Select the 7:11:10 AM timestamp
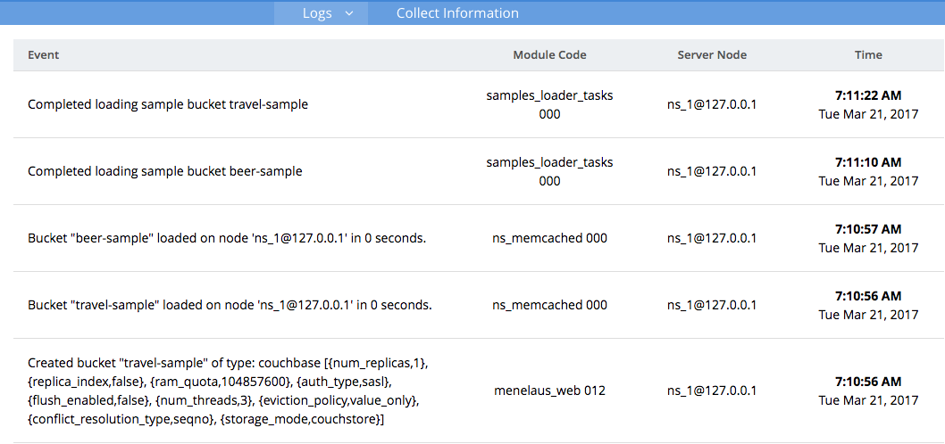This screenshot has height=444, width=945. 868,162
